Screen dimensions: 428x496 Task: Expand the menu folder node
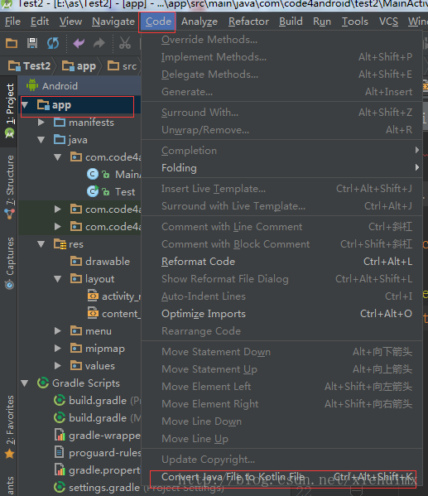(x=58, y=331)
